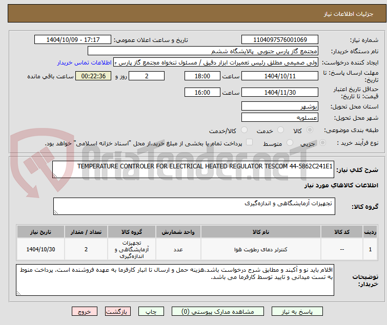Click the بوشهر delivery province field
The width and height of the screenshot is (387, 325).
pyautogui.click(x=280, y=106)
